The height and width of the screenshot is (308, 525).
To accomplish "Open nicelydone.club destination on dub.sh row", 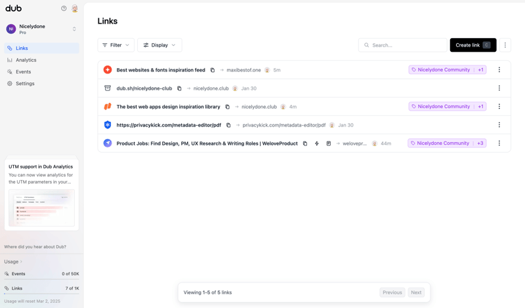I will pyautogui.click(x=211, y=88).
